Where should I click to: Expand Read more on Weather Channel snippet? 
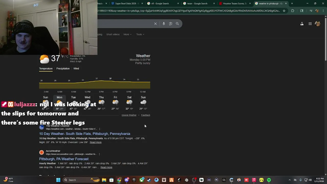(96, 142)
